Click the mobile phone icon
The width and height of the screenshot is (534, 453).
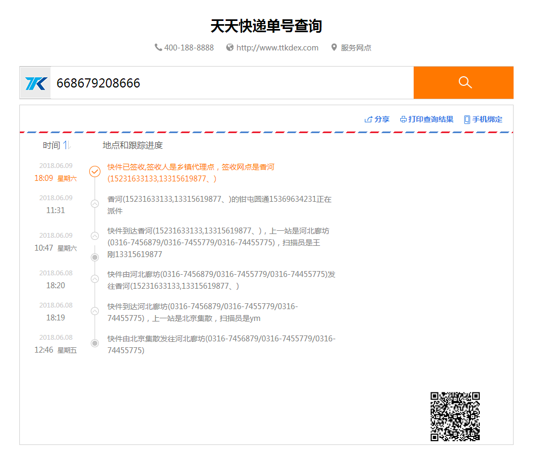pos(467,120)
